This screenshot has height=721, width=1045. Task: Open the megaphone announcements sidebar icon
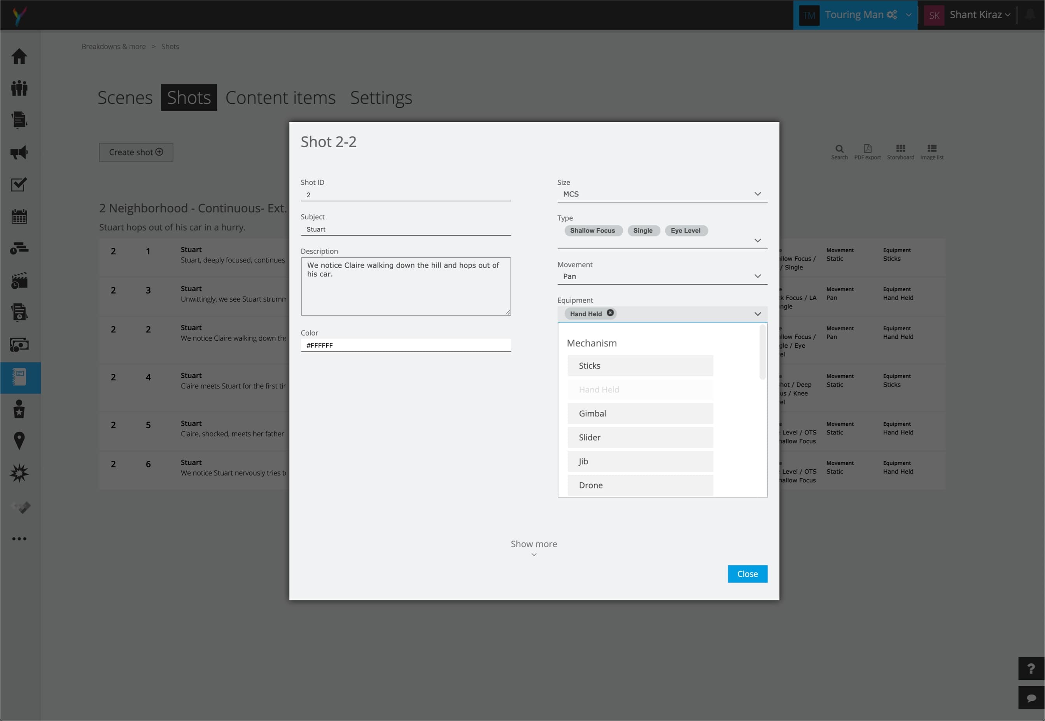point(19,152)
